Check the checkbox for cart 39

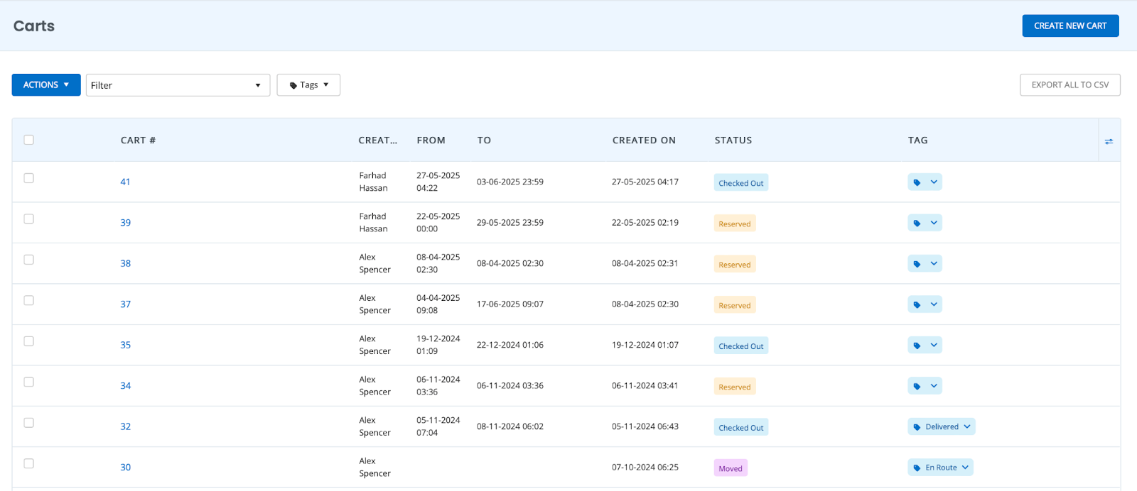point(28,219)
